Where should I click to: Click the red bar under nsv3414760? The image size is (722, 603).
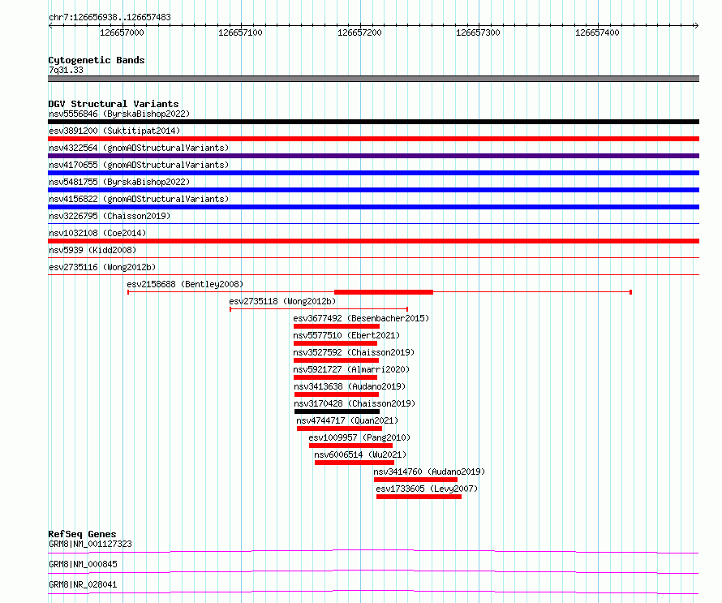coord(416,480)
